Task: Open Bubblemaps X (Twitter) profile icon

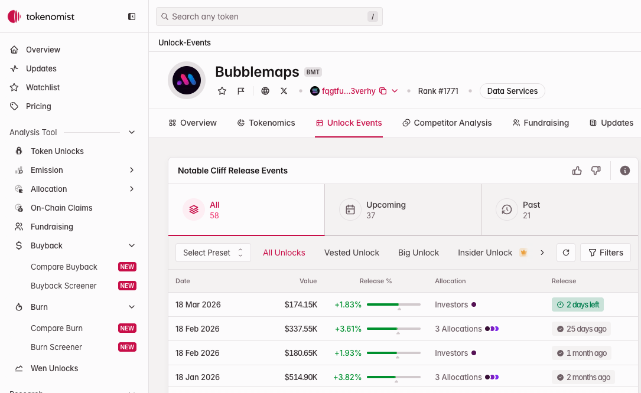Action: click(284, 91)
